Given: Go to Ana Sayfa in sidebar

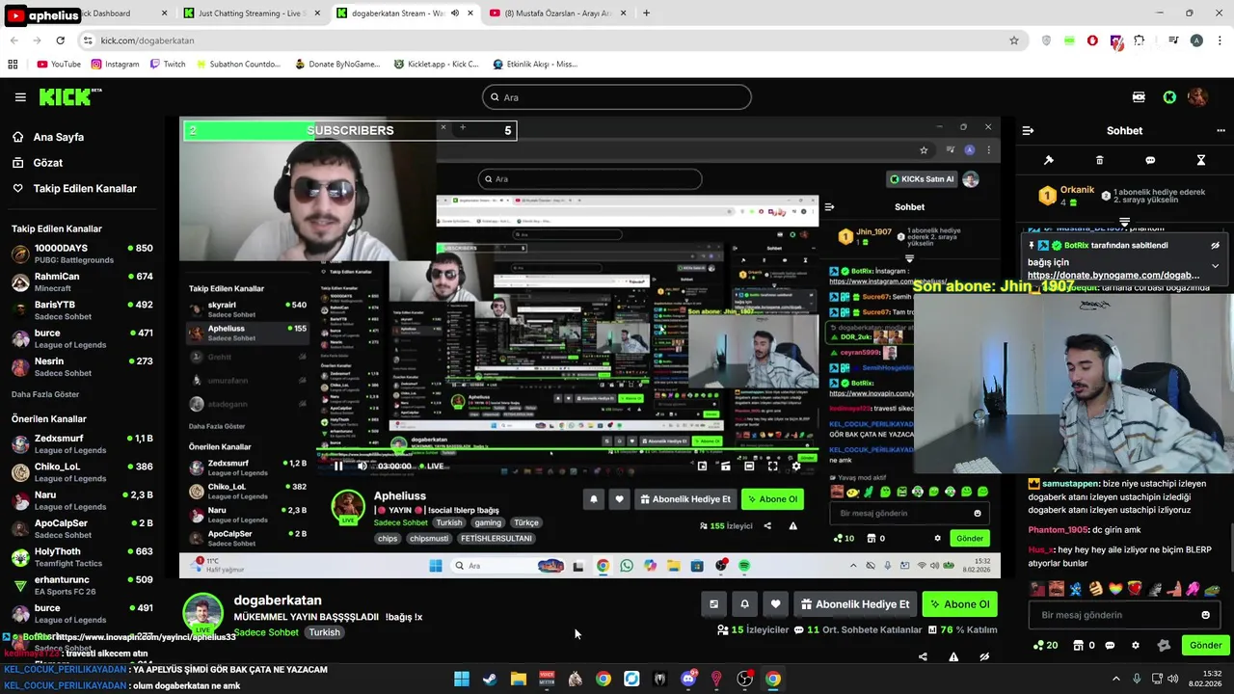Looking at the screenshot, I should pyautogui.click(x=48, y=137).
